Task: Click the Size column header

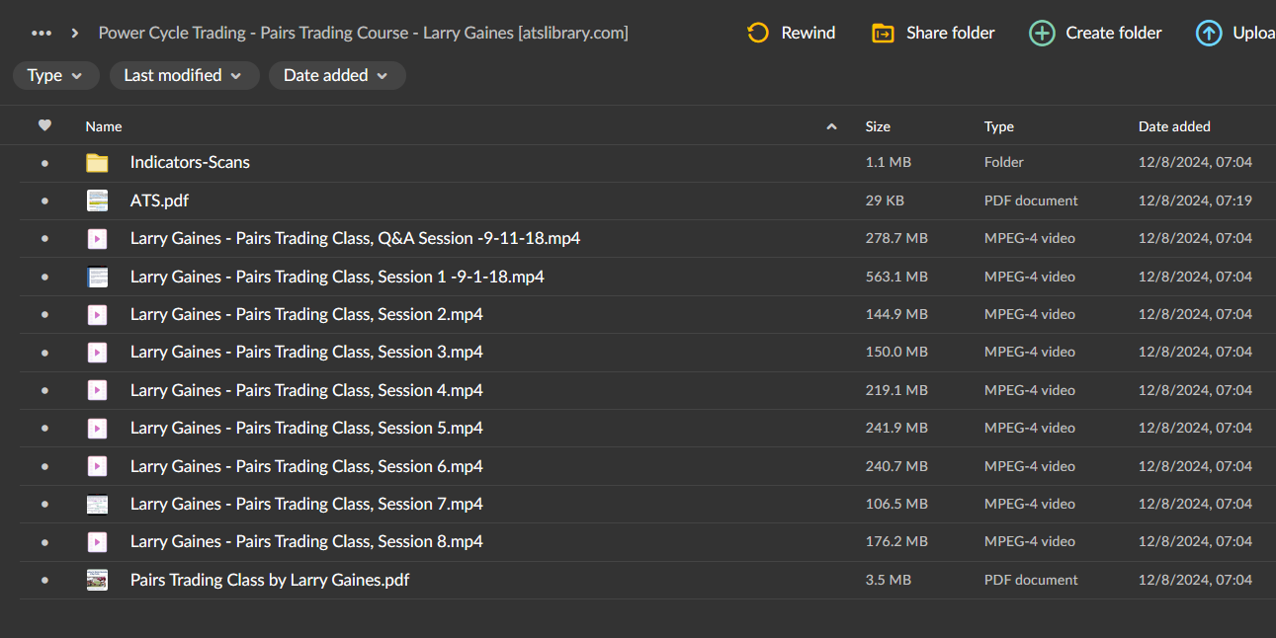Action: (x=878, y=126)
